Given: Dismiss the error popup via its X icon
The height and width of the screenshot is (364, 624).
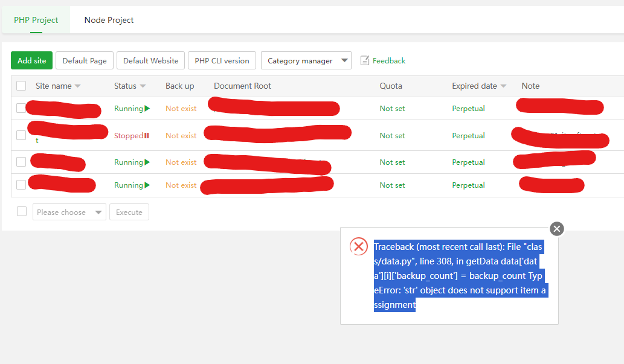Looking at the screenshot, I should click(x=556, y=229).
